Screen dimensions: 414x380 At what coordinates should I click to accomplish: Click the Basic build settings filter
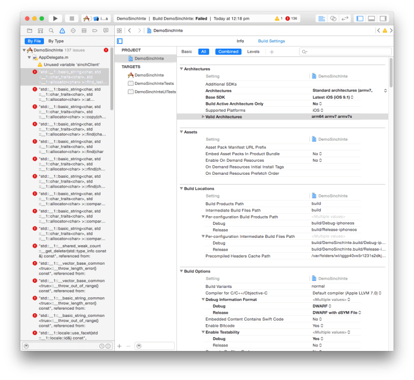(x=188, y=52)
